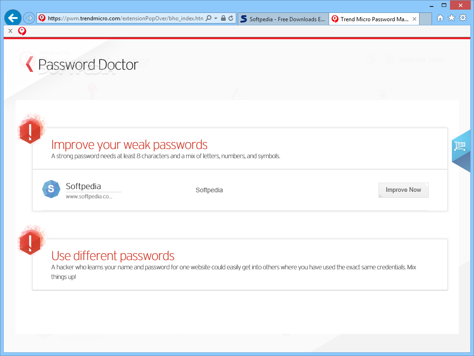
Task: Open the www.softpedia.co... URL text
Action: click(x=89, y=196)
